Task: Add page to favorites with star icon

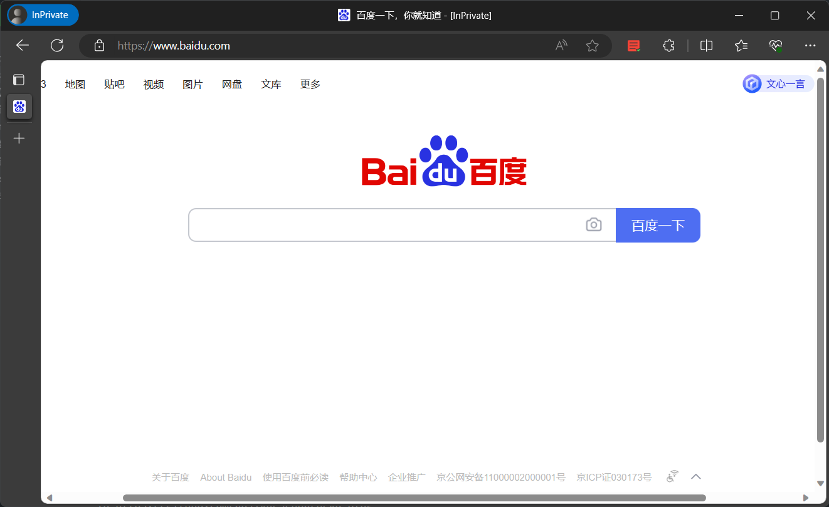Action: point(592,45)
